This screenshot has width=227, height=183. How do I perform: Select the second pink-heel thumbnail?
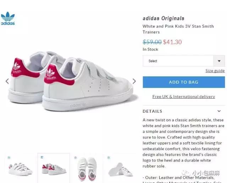[x=54, y=168]
